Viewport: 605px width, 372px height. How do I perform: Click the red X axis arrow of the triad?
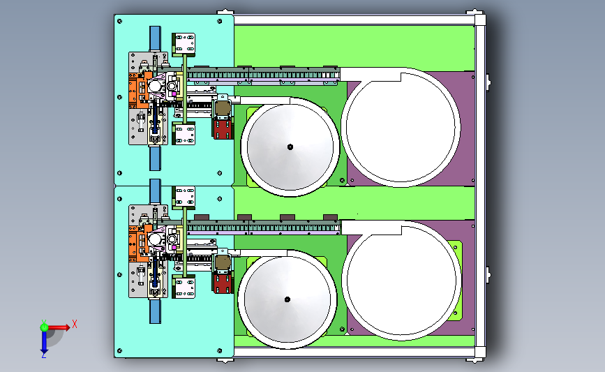pyautogui.click(x=59, y=327)
